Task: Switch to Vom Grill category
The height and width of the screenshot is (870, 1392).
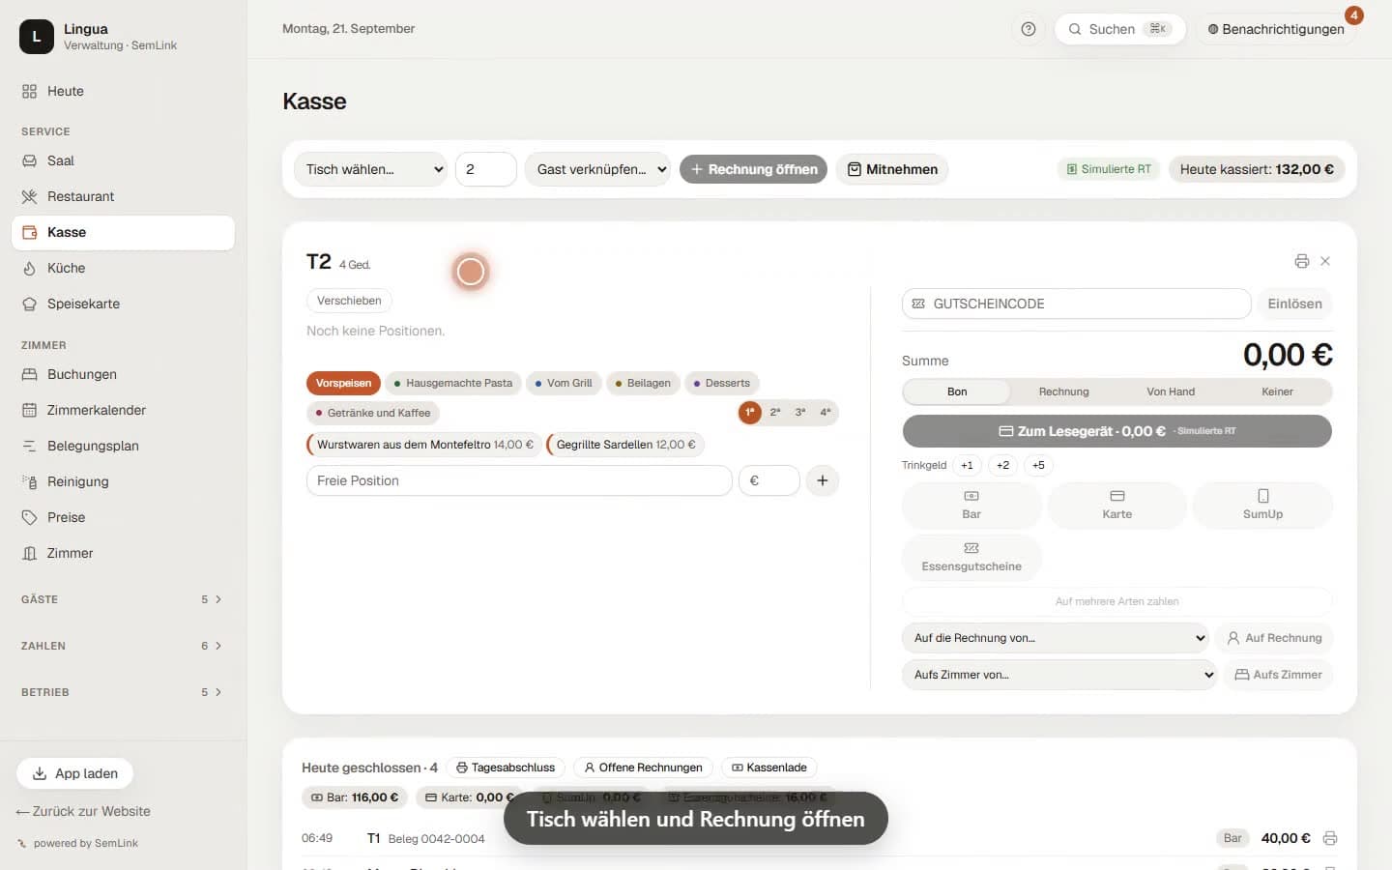Action: 564,383
